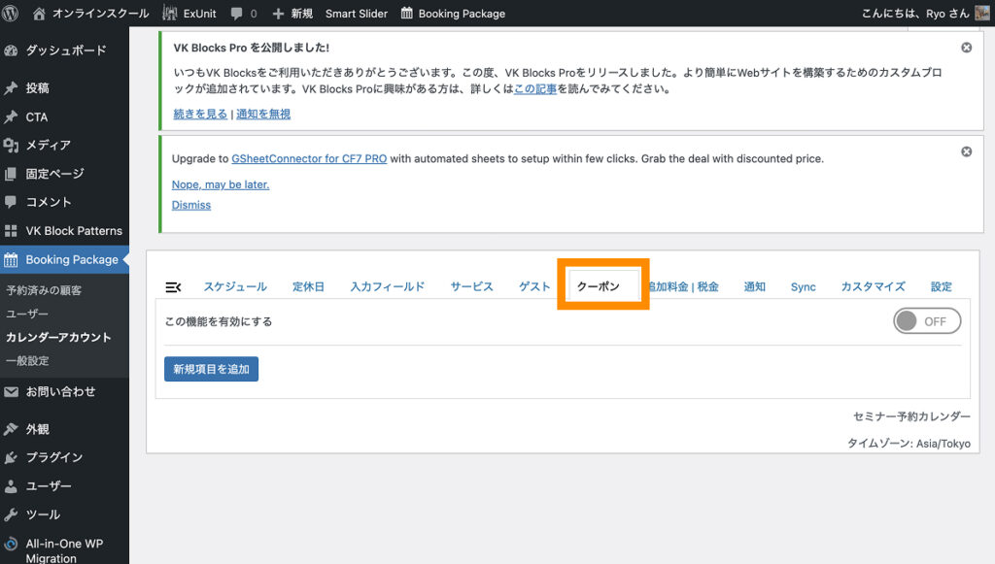Open the 新規 menu in admin bar
This screenshot has height=564, width=995.
(x=292, y=14)
